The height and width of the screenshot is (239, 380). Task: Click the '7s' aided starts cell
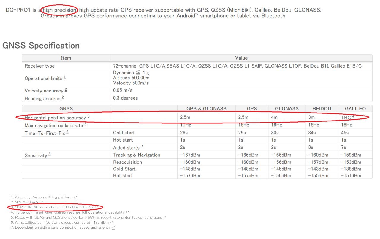point(343,147)
